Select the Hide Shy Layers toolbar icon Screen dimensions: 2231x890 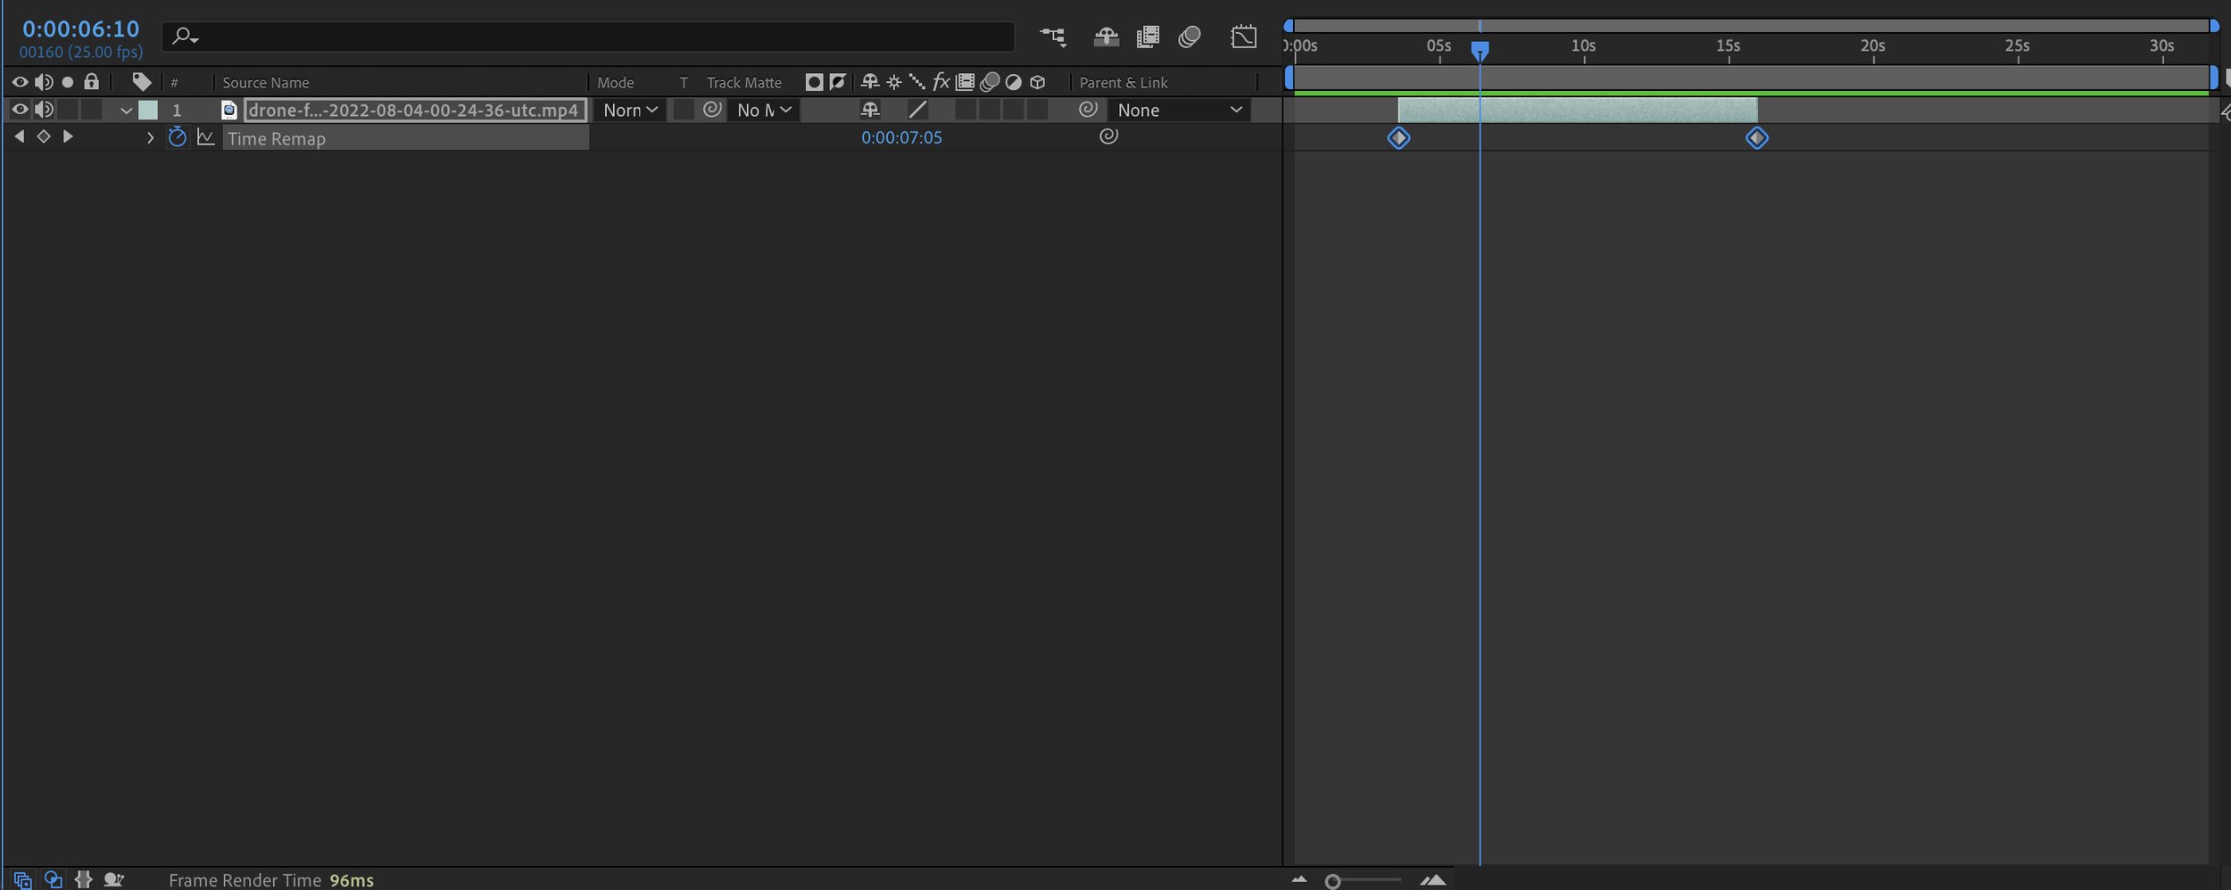point(1107,37)
